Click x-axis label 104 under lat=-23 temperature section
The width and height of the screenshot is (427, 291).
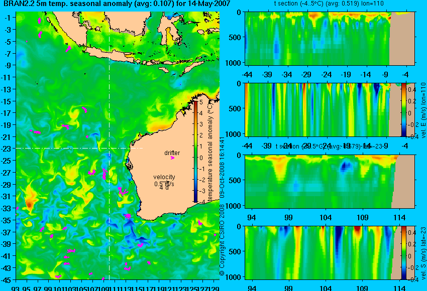click(x=326, y=218)
